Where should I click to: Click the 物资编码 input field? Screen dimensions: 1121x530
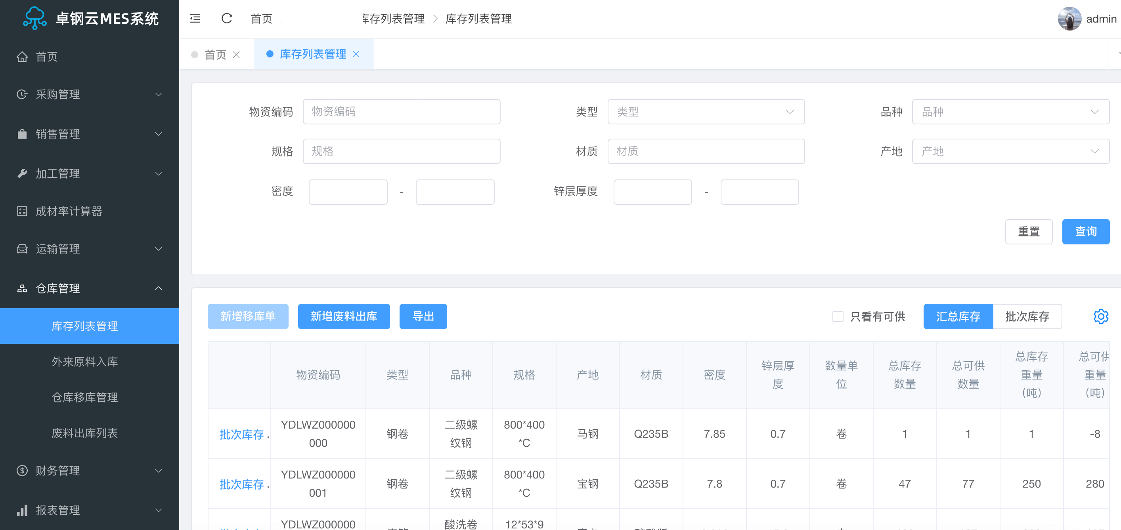click(x=401, y=112)
